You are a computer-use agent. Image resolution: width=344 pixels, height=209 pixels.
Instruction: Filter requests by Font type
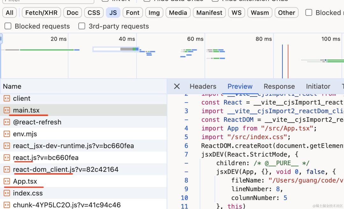[133, 13]
